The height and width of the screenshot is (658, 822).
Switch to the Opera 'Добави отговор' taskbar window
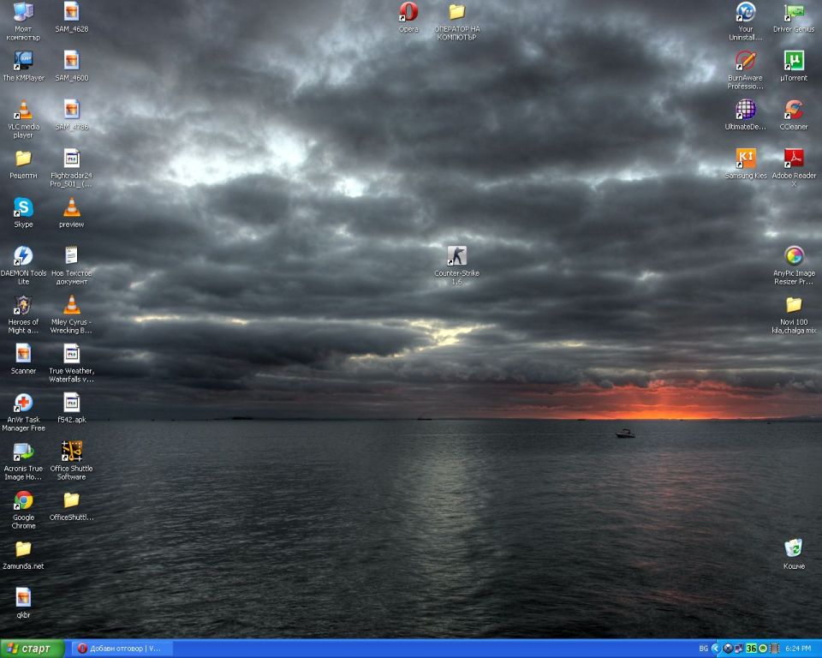(122, 649)
